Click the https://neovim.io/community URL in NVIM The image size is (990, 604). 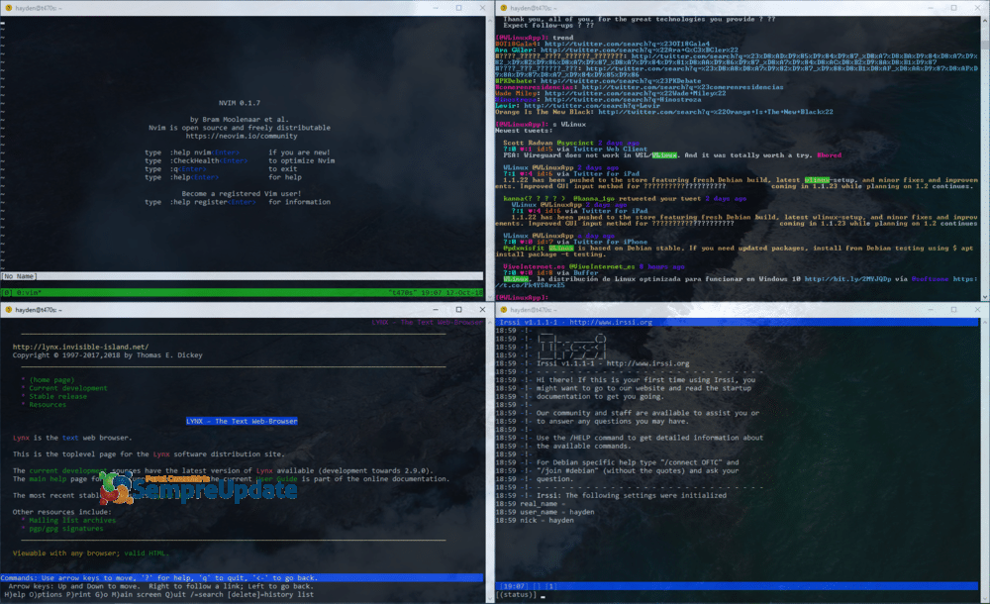click(242, 136)
